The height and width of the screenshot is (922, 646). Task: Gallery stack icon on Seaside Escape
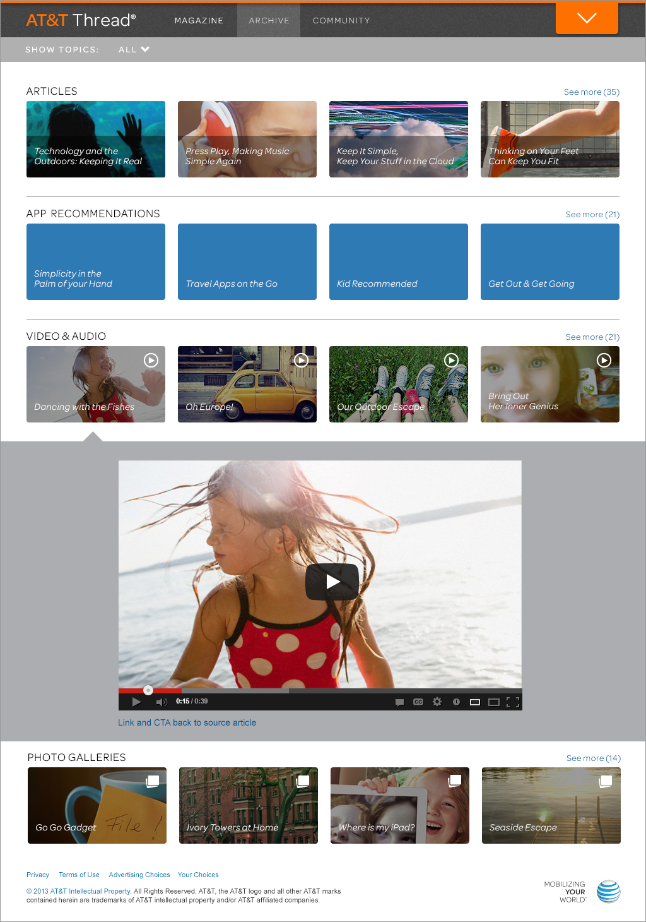[x=606, y=781]
